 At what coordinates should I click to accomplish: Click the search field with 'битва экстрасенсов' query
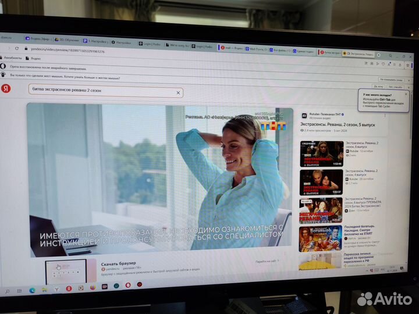click(105, 92)
